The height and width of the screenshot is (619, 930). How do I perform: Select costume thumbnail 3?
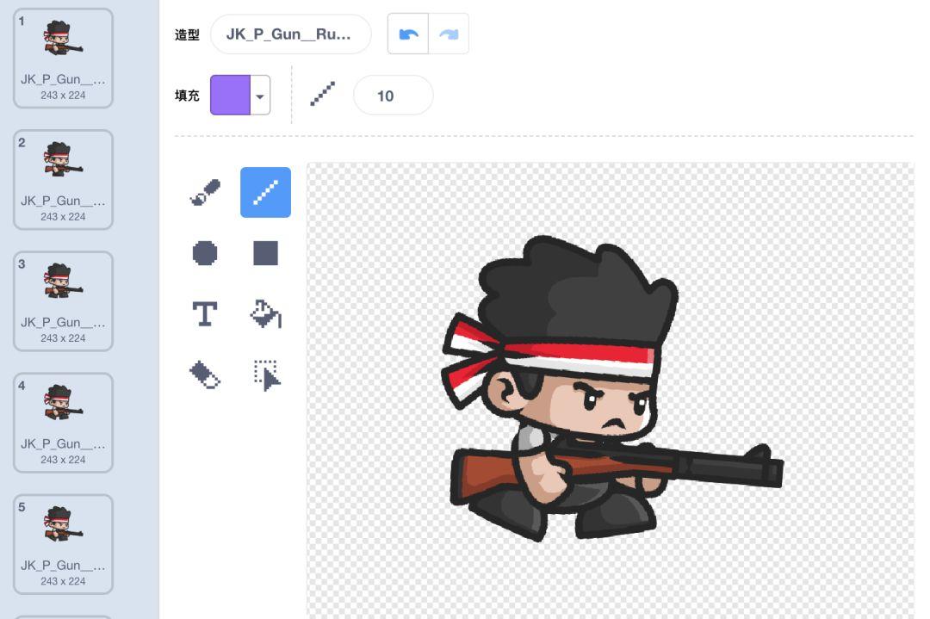(x=63, y=301)
